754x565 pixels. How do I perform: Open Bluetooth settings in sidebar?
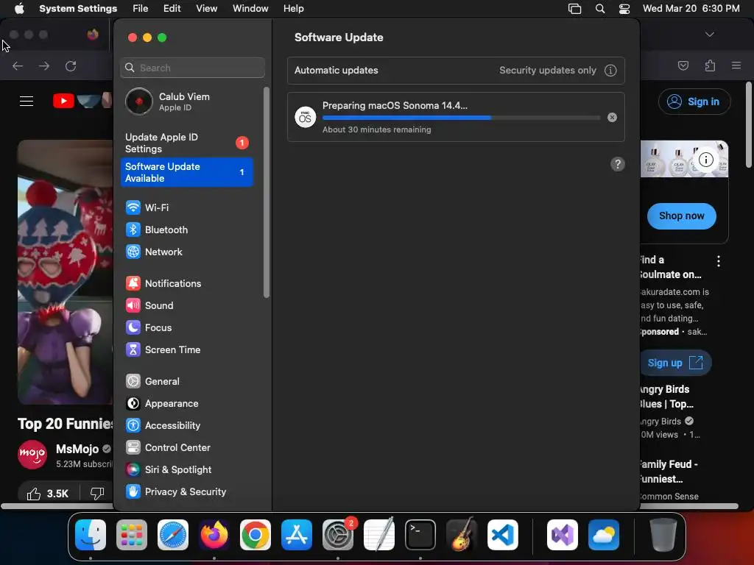tap(186, 230)
